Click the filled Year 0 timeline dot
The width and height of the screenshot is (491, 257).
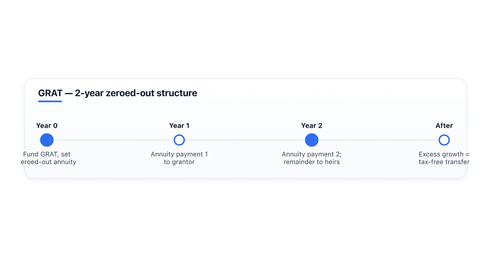pos(47,140)
